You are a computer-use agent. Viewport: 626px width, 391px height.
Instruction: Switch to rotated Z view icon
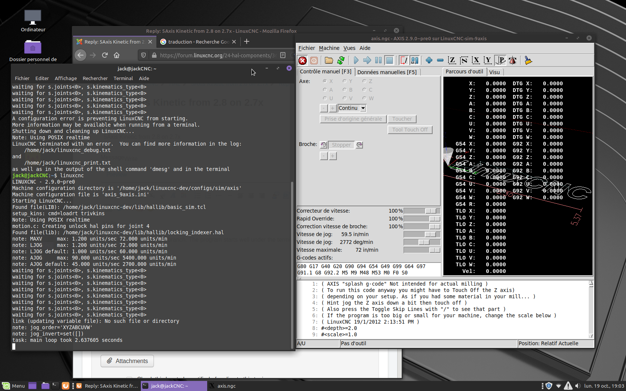point(464,60)
